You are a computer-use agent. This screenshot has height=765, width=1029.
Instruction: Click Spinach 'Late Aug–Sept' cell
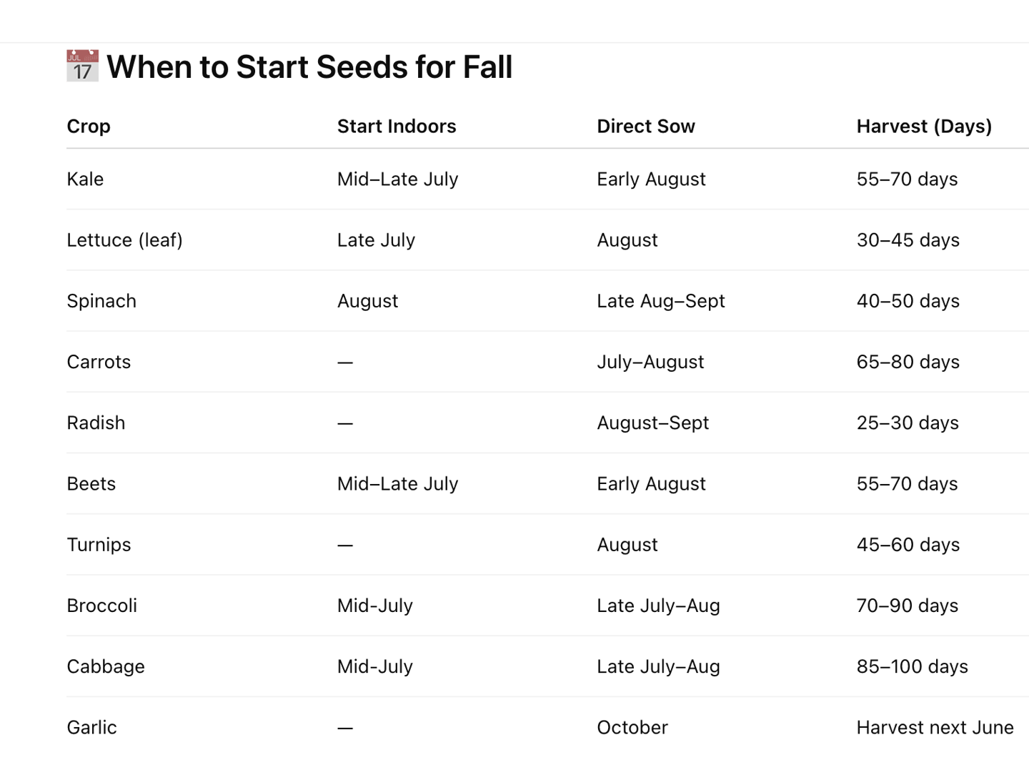click(x=661, y=301)
